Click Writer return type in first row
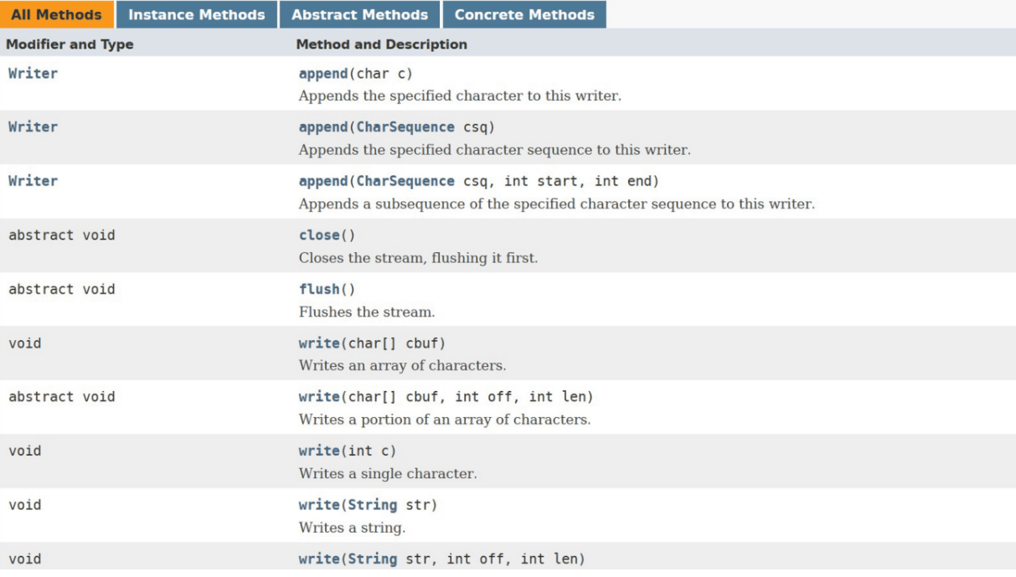Viewport: 1016px width, 577px height. [33, 74]
